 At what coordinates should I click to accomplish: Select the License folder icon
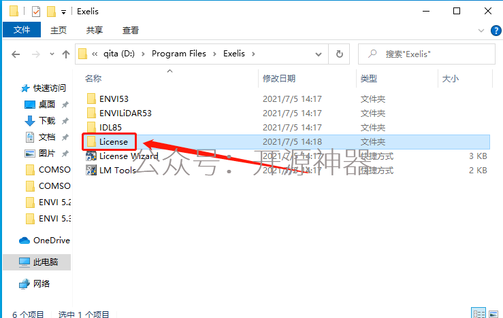coord(91,141)
